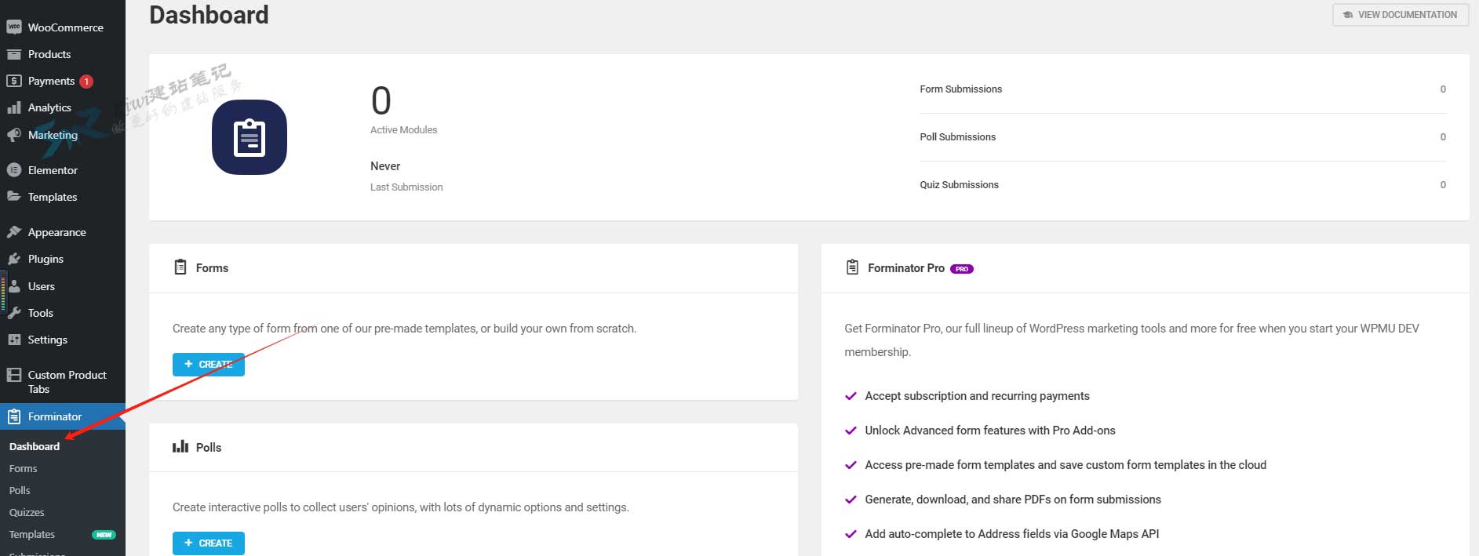This screenshot has height=556, width=1479.
Task: Open the Settings menu
Action: [x=63, y=340]
